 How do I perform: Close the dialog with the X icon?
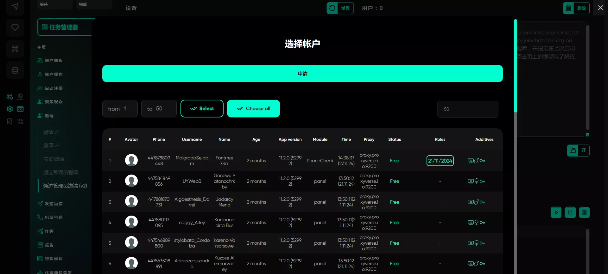click(600, 8)
